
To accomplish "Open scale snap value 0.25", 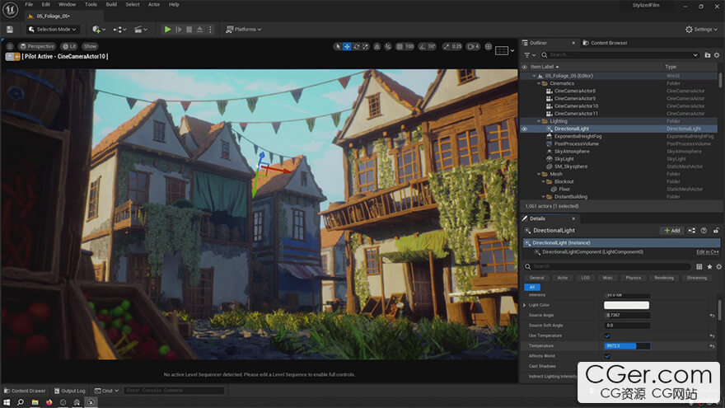I will pyautogui.click(x=456, y=46).
